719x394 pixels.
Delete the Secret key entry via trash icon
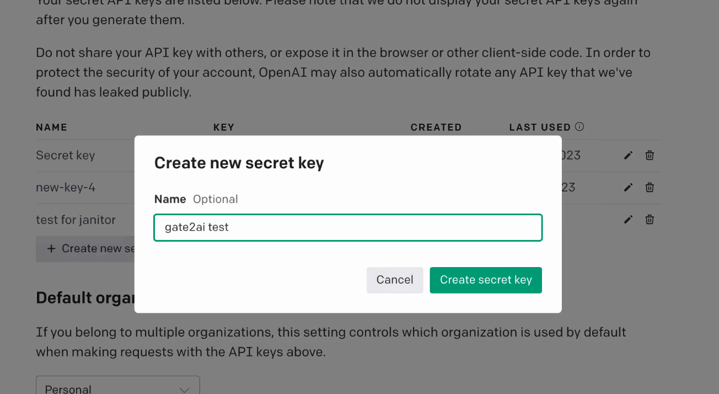coord(650,156)
